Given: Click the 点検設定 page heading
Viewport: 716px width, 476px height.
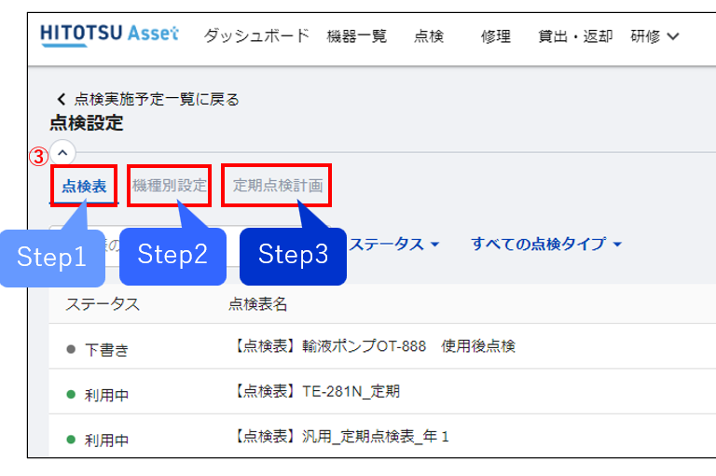Looking at the screenshot, I should tap(87, 122).
